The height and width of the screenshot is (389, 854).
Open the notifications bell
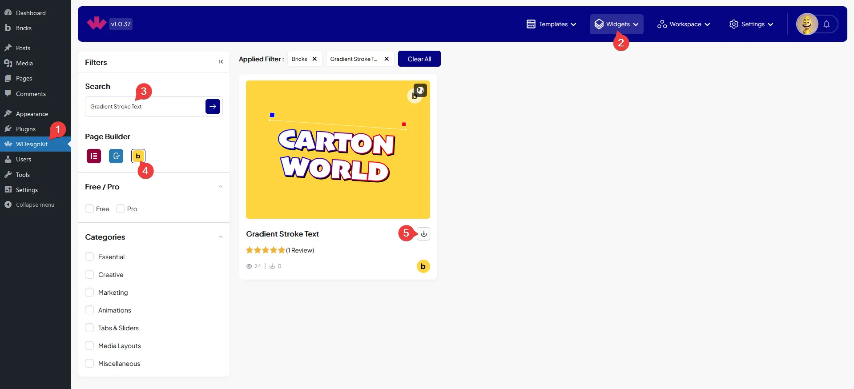[x=826, y=24]
